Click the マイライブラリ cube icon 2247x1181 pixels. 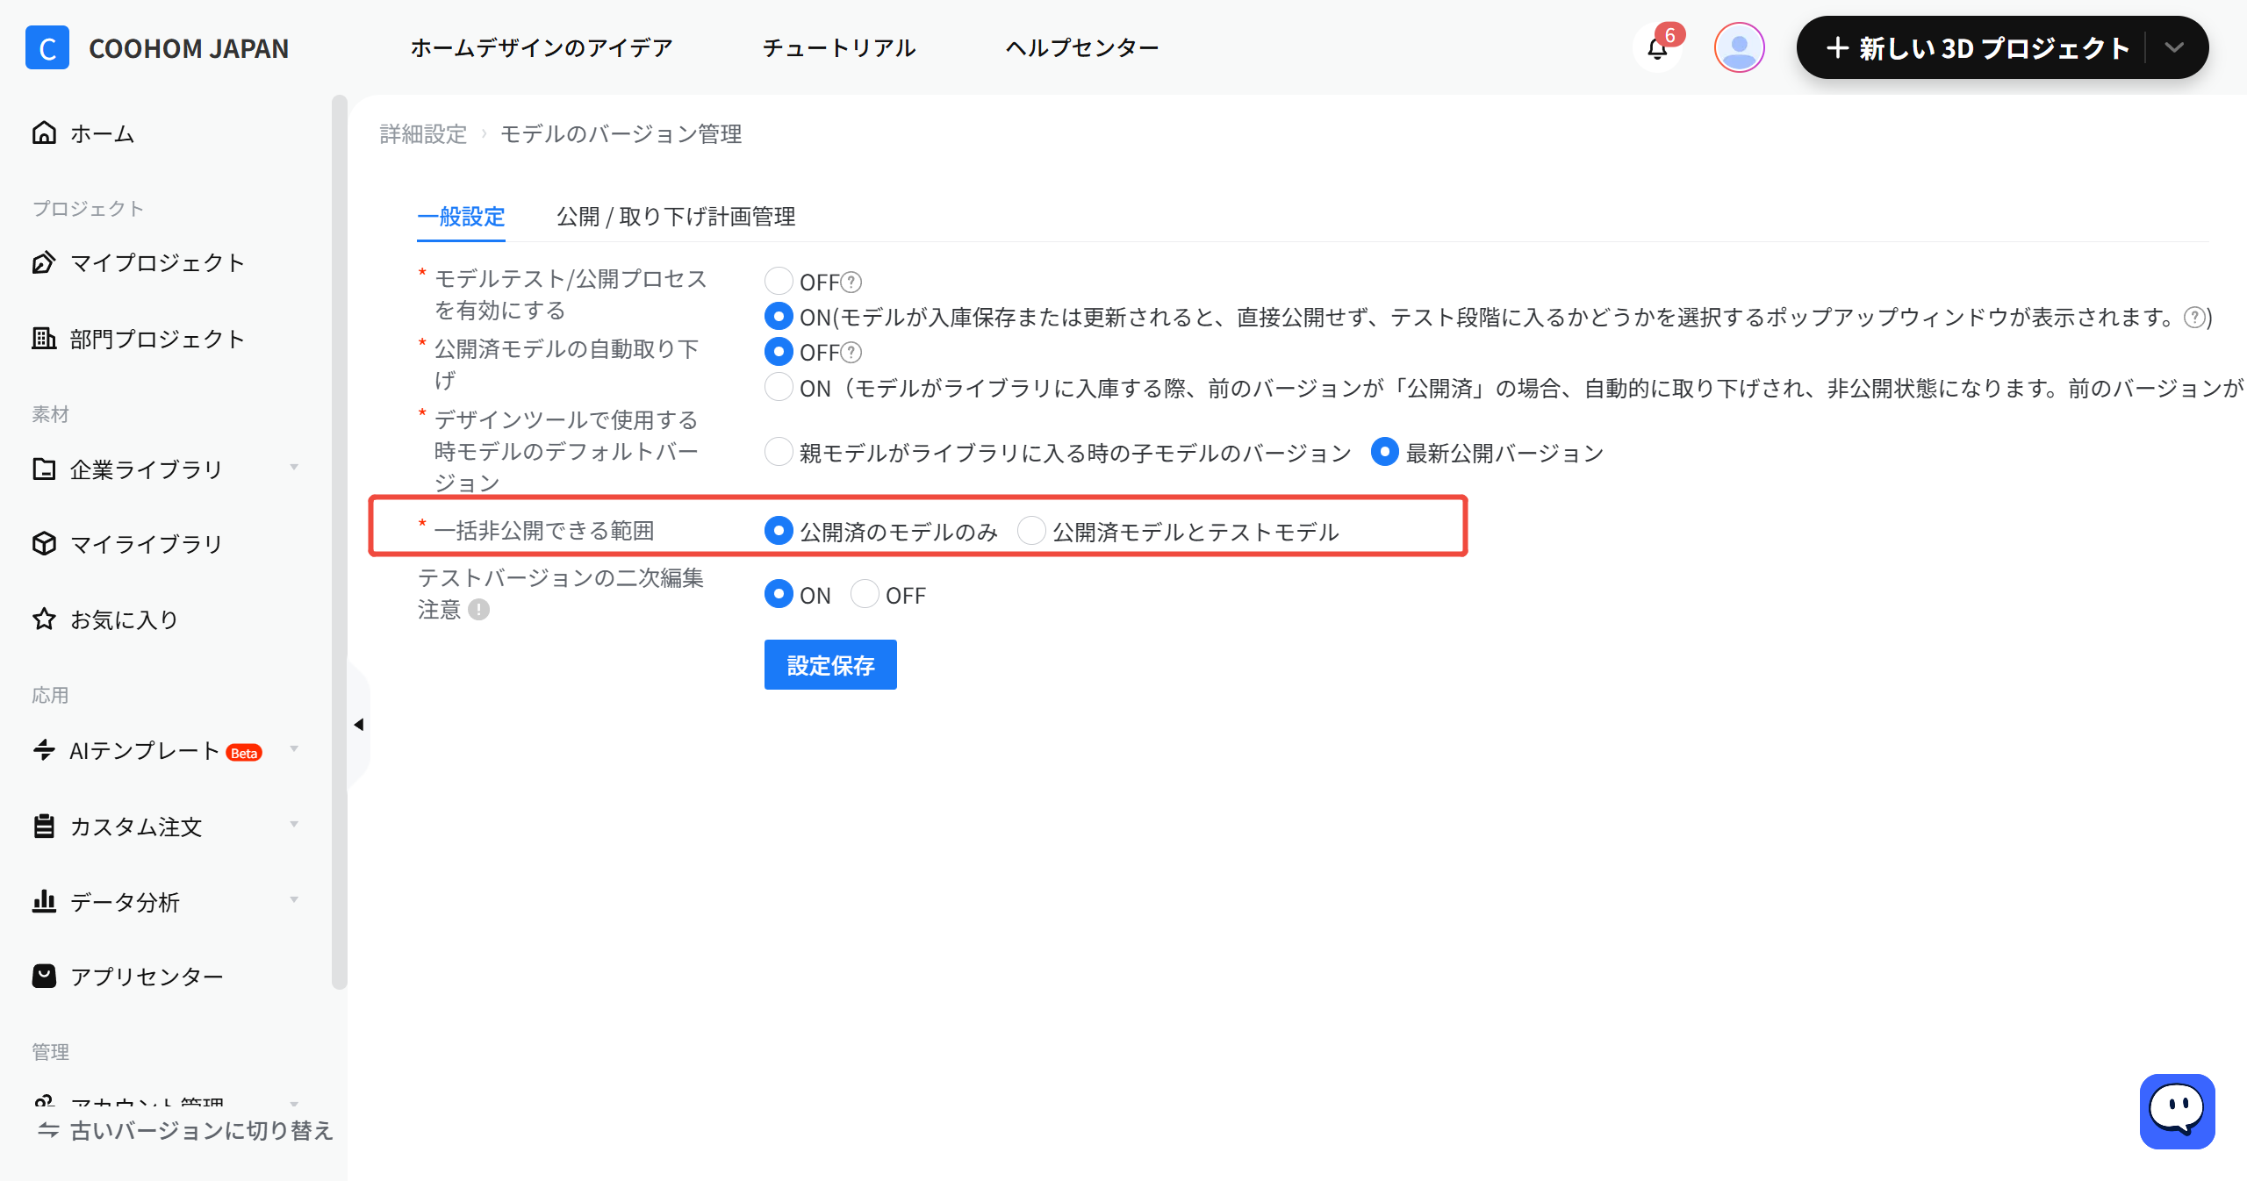tap(44, 543)
